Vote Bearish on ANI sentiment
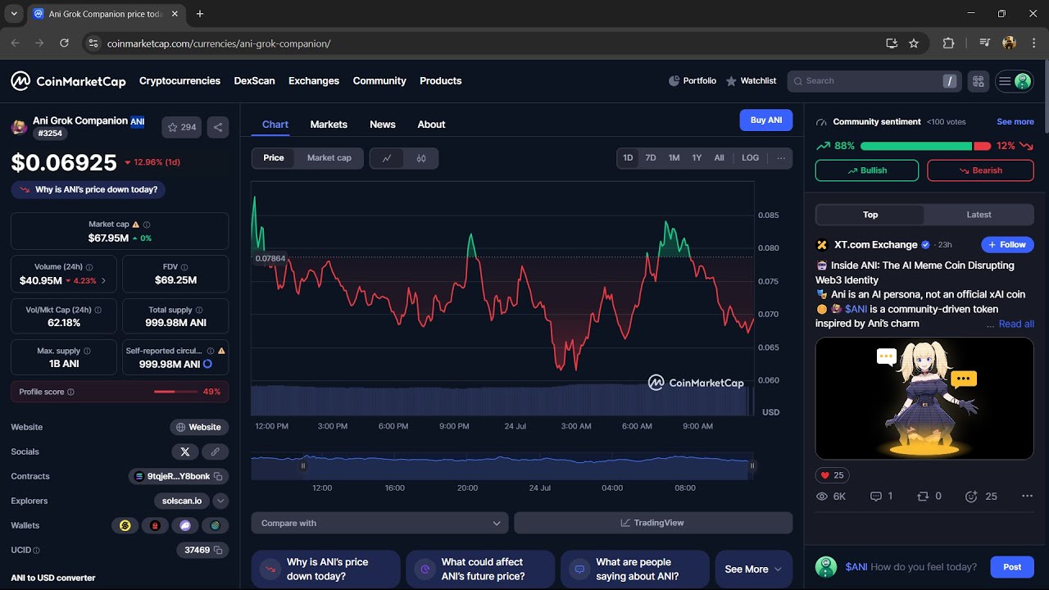This screenshot has height=590, width=1049. (980, 170)
